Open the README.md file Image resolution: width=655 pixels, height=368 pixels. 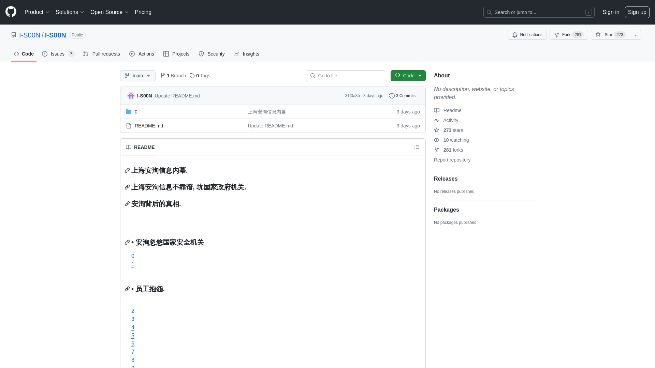click(149, 126)
